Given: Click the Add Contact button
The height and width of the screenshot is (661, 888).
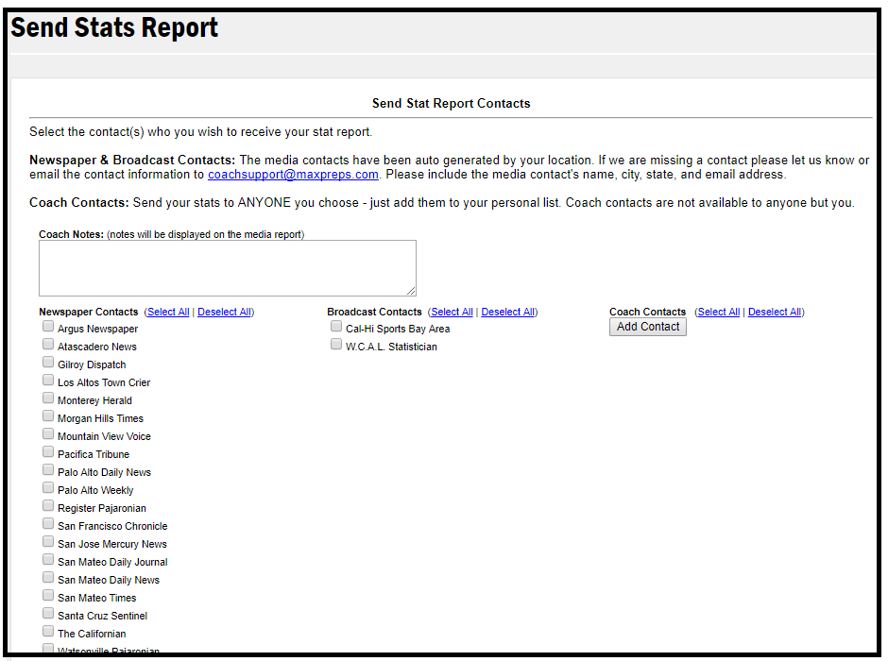Looking at the screenshot, I should (x=647, y=327).
